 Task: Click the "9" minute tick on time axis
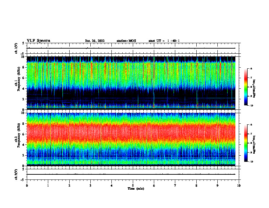point(217,186)
